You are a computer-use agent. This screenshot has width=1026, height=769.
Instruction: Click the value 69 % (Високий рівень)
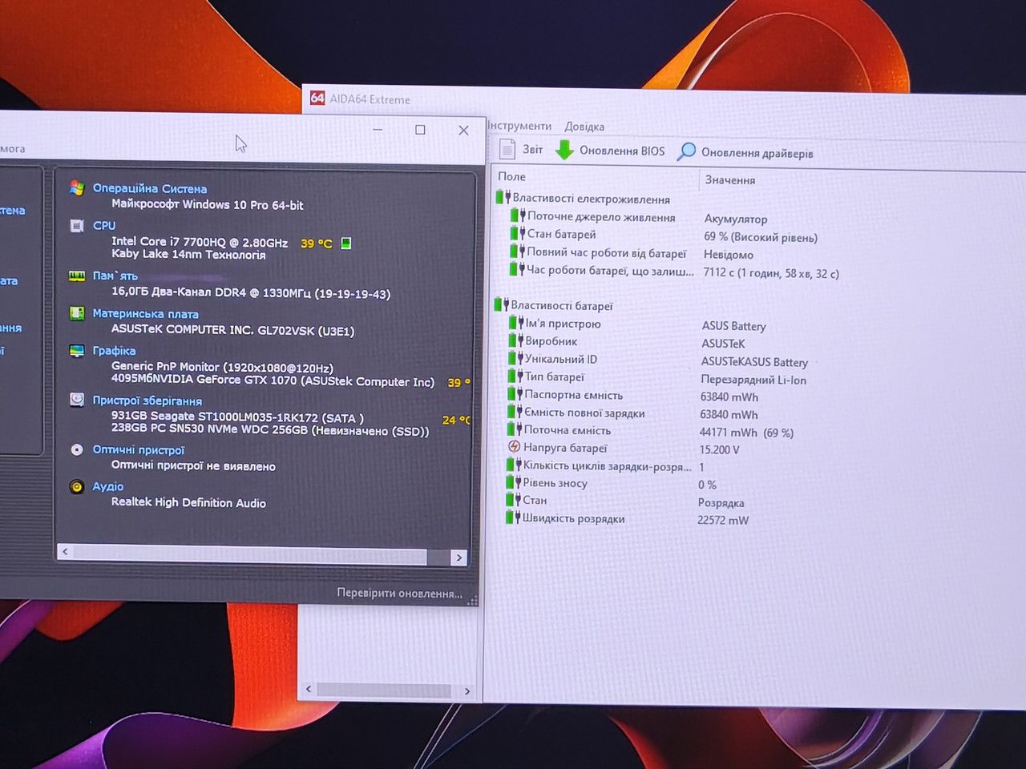click(761, 237)
